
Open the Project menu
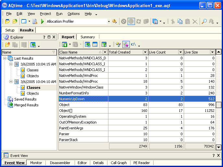point(45,14)
